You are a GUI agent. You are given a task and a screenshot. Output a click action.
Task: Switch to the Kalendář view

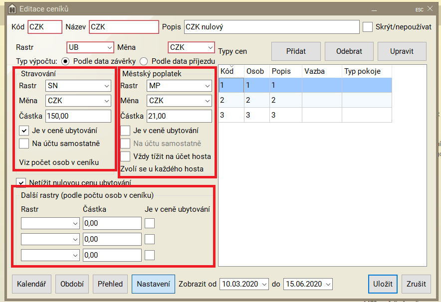[31, 284]
